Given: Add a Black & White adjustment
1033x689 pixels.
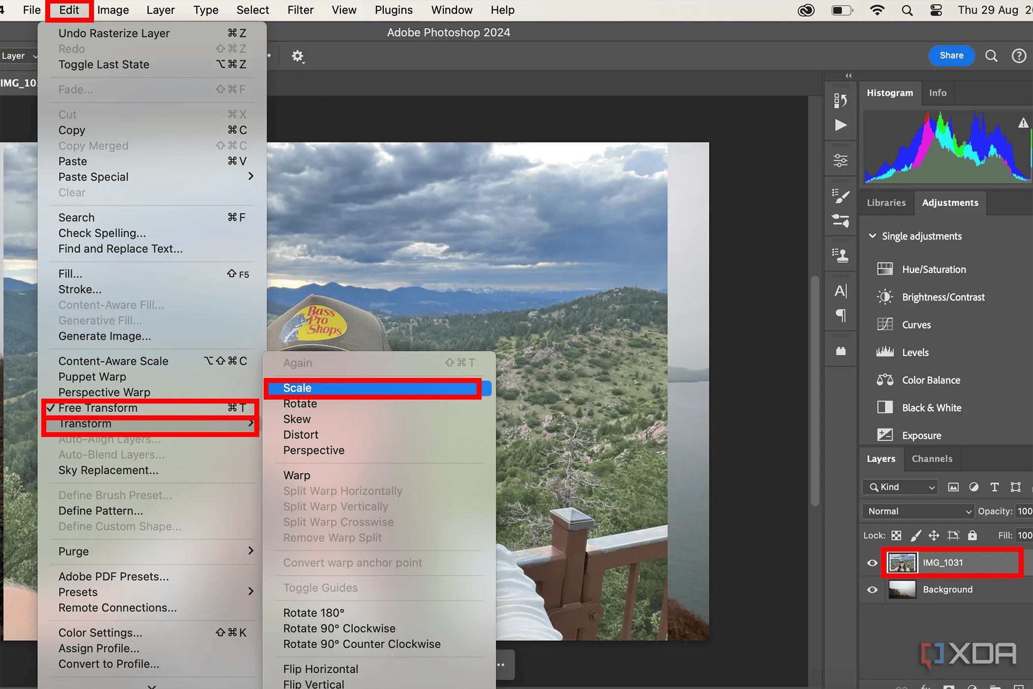Looking at the screenshot, I should pyautogui.click(x=931, y=407).
